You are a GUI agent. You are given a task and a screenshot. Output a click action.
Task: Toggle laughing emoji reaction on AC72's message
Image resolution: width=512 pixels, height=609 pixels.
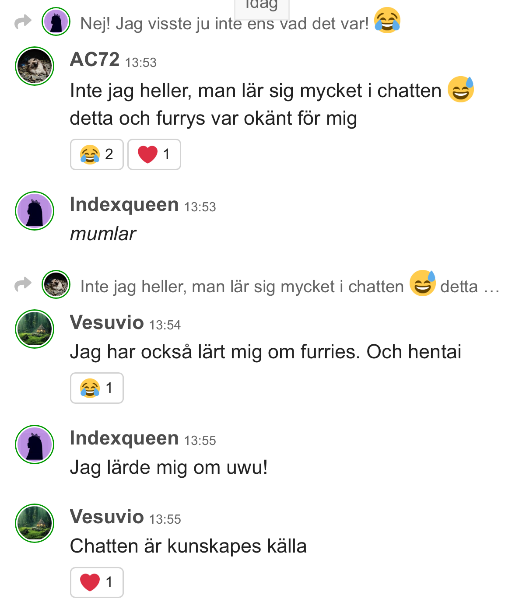point(97,154)
